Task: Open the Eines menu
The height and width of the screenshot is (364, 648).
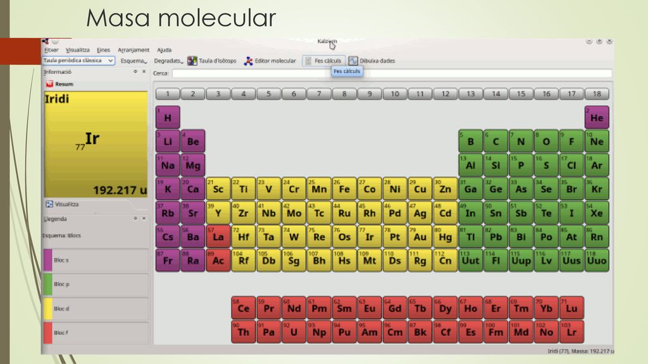Action: coord(103,50)
